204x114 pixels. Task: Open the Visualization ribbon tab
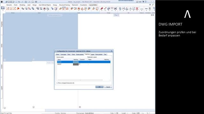tap(84, 5)
